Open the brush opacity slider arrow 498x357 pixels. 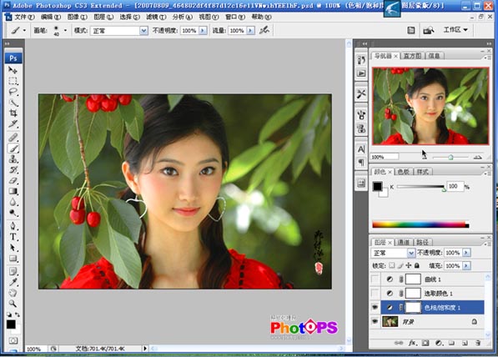click(x=203, y=31)
